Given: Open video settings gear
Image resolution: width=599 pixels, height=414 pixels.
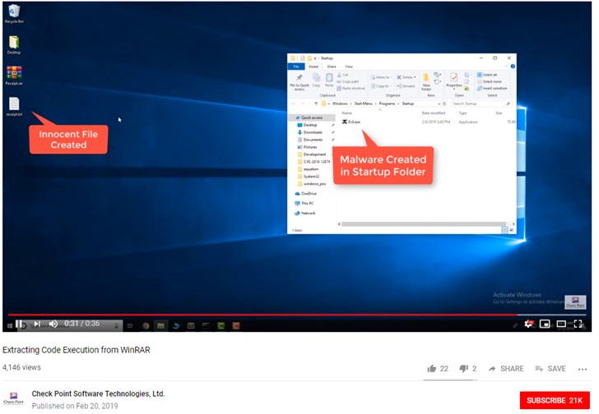Looking at the screenshot, I should tap(528, 324).
